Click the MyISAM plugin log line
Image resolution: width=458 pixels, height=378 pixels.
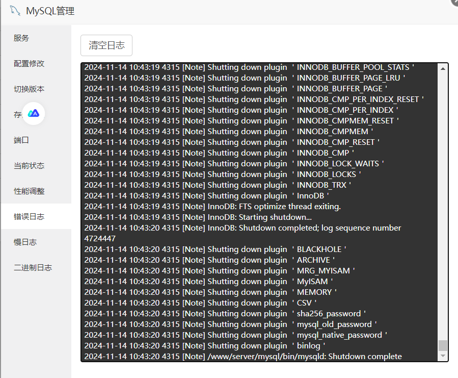pos(208,282)
